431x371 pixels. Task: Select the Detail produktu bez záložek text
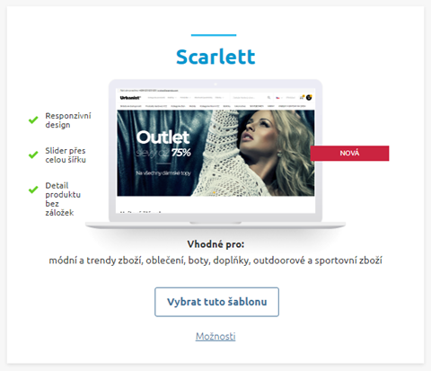(x=63, y=199)
